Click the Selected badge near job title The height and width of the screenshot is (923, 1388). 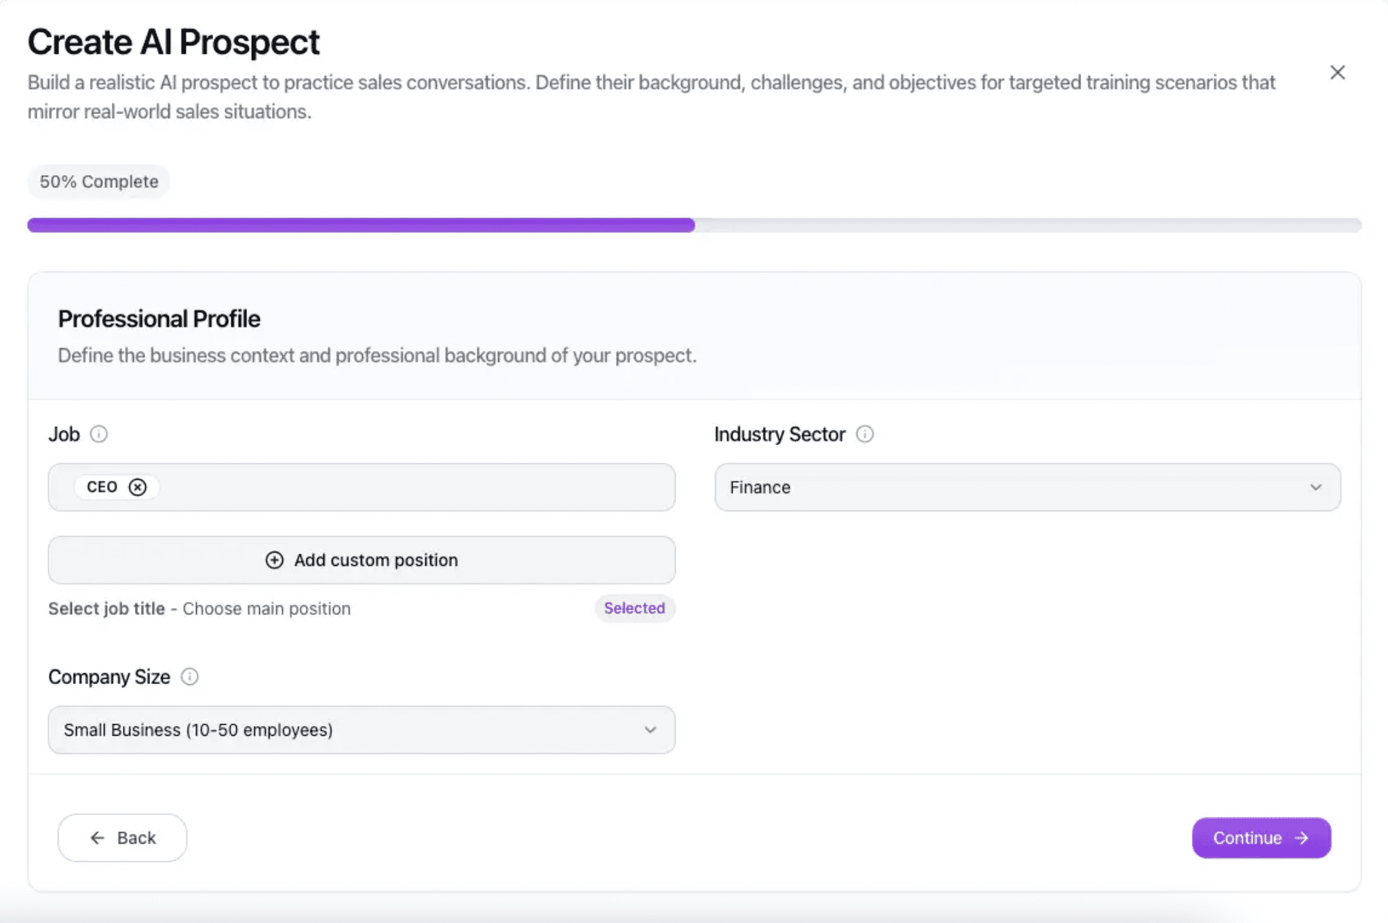click(634, 608)
